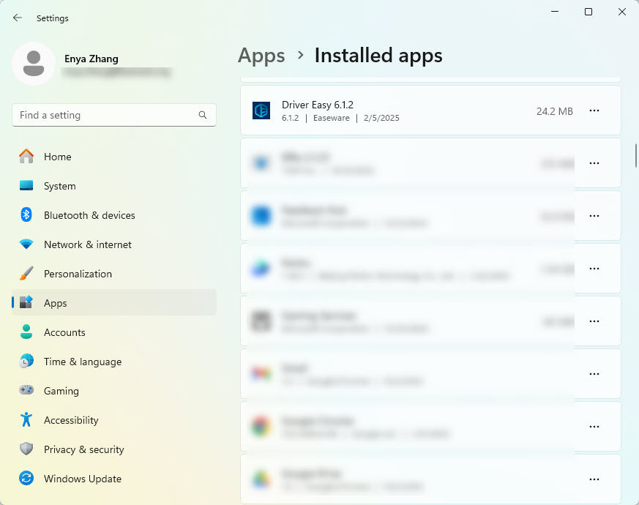Screen dimensions: 639x505
Task: Open the three-dot menu for the Chrome entry
Action: 594,427
